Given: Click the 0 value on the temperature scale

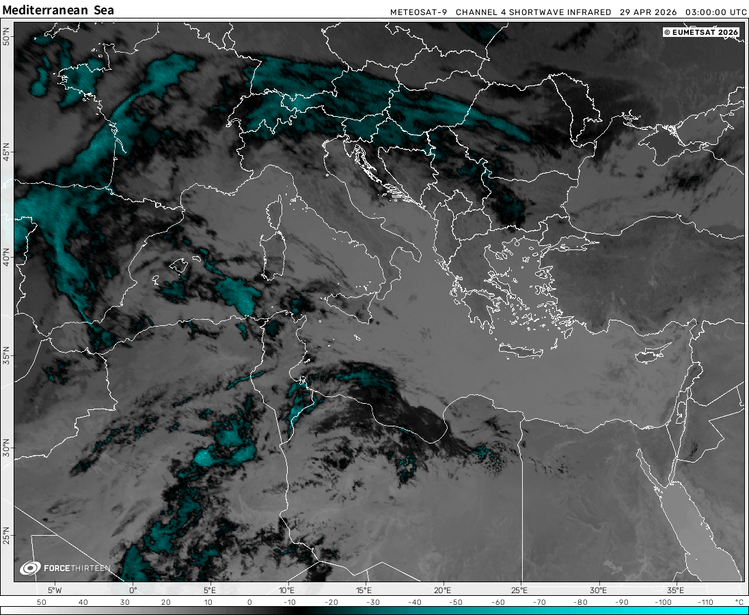Looking at the screenshot, I should [x=249, y=602].
